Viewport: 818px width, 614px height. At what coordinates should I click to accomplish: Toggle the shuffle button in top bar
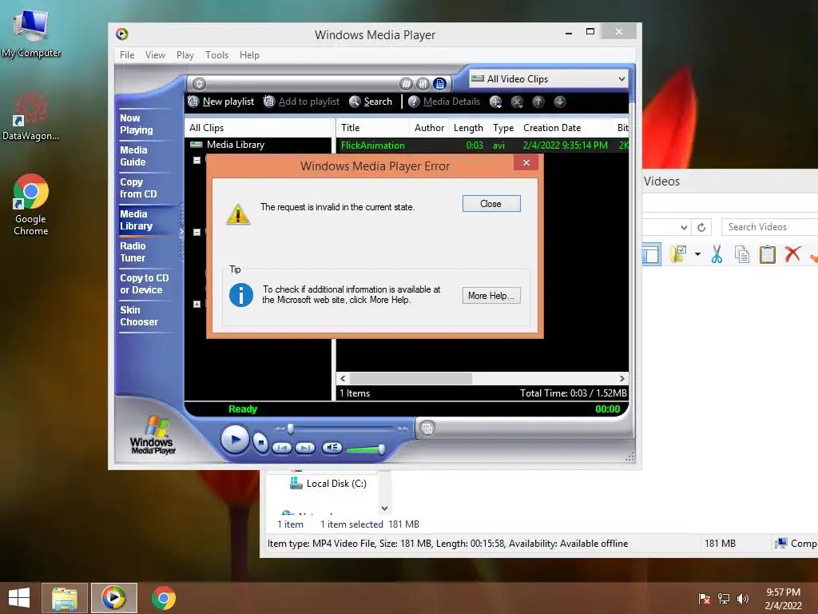coord(406,83)
